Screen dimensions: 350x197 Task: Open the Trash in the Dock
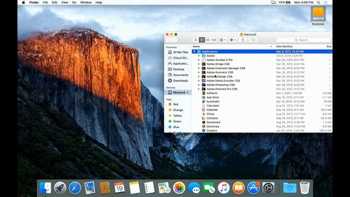pyautogui.click(x=305, y=187)
